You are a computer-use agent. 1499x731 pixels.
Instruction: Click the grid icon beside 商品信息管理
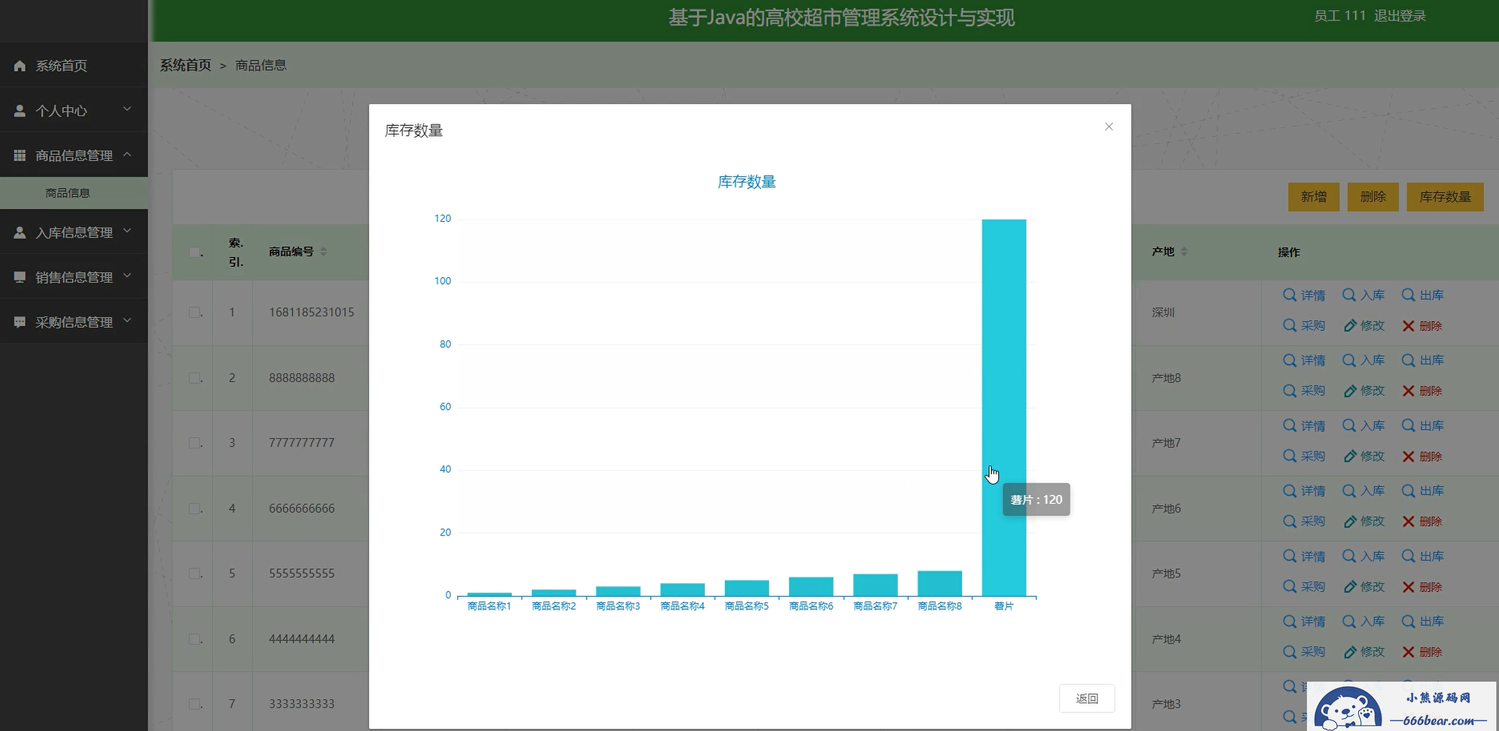tap(20, 156)
